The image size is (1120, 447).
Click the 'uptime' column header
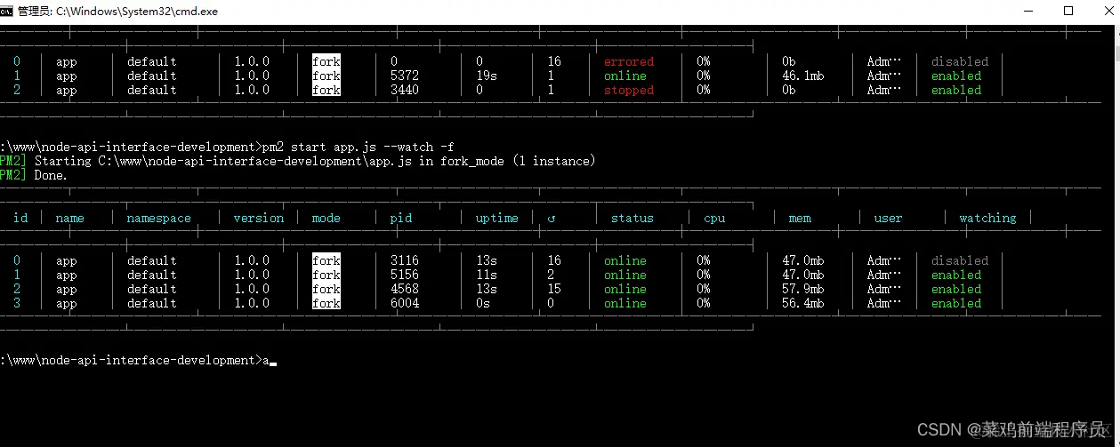pos(497,218)
